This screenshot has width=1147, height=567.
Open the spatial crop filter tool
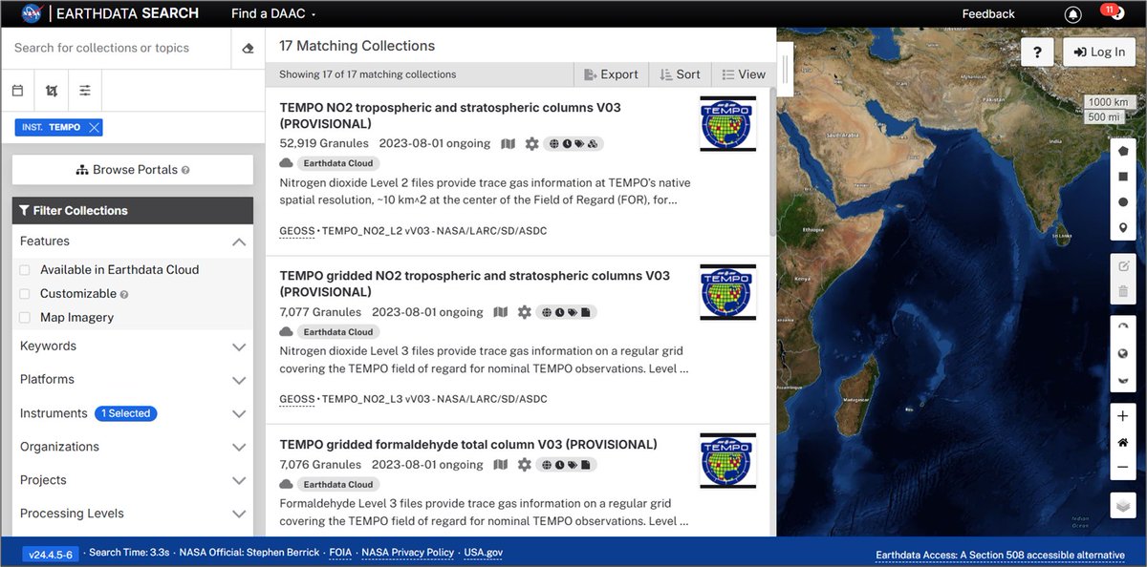pos(52,91)
